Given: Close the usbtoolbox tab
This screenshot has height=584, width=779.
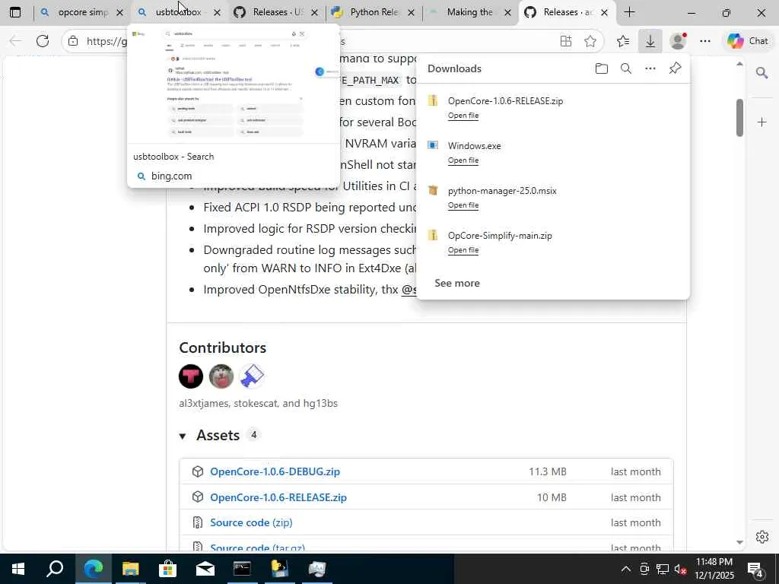Looking at the screenshot, I should click(217, 12).
